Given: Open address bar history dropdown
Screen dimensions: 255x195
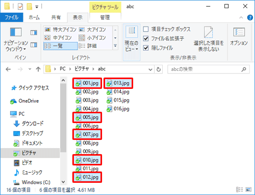Looking at the screenshot, I should click(150, 69).
